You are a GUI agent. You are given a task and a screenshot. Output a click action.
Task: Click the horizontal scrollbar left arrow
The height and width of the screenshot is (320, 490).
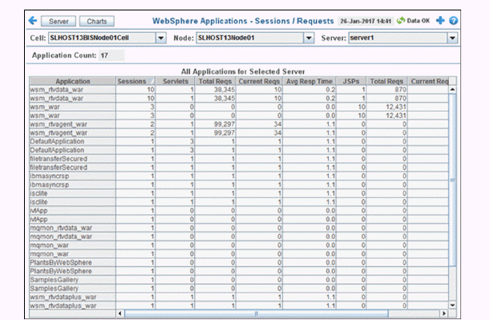[120, 313]
